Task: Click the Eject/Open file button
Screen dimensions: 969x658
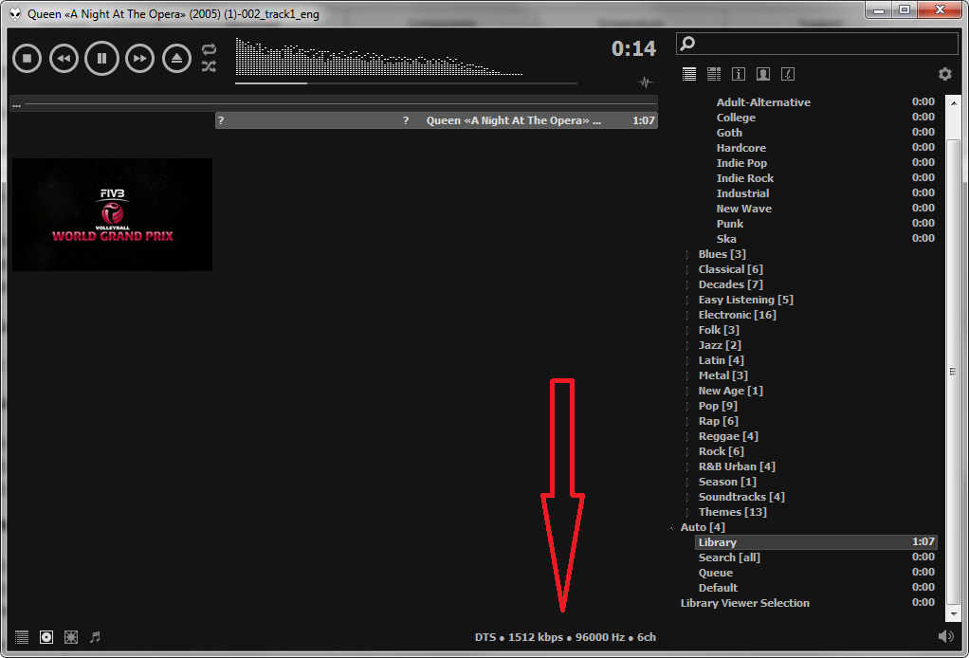Action: click(x=176, y=59)
